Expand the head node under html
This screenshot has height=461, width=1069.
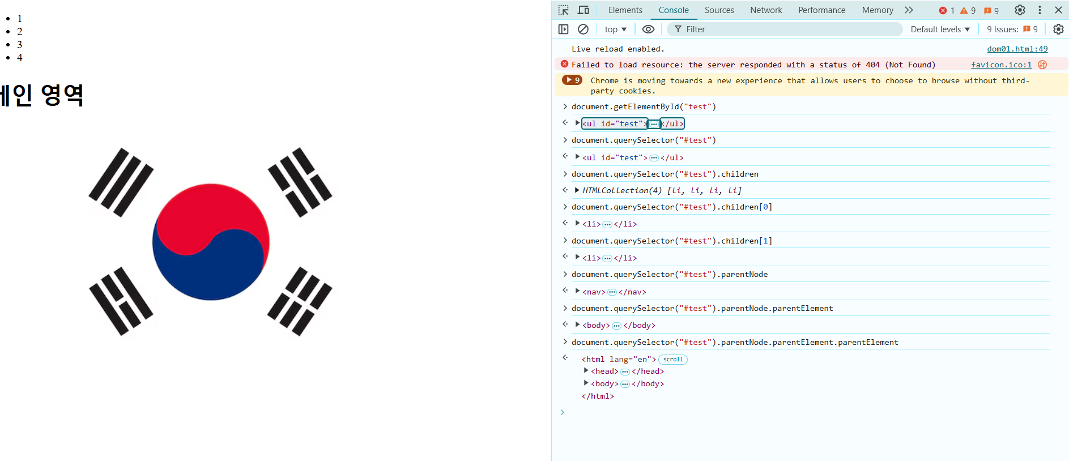click(586, 370)
